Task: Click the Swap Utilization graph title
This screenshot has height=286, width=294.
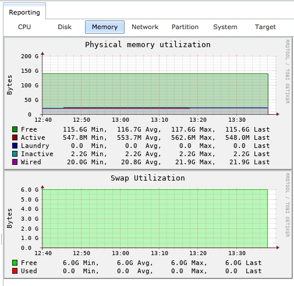Action: [x=148, y=178]
